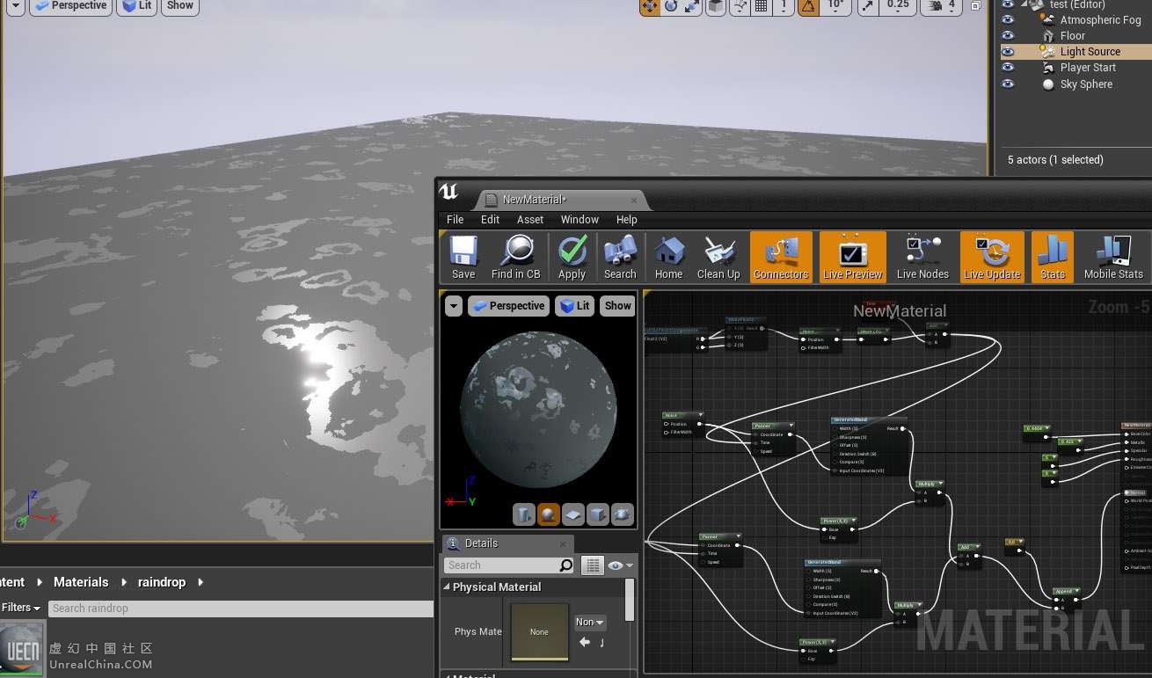Toggle grid snapping in main viewport
This screenshot has height=678, width=1152.
click(x=762, y=6)
